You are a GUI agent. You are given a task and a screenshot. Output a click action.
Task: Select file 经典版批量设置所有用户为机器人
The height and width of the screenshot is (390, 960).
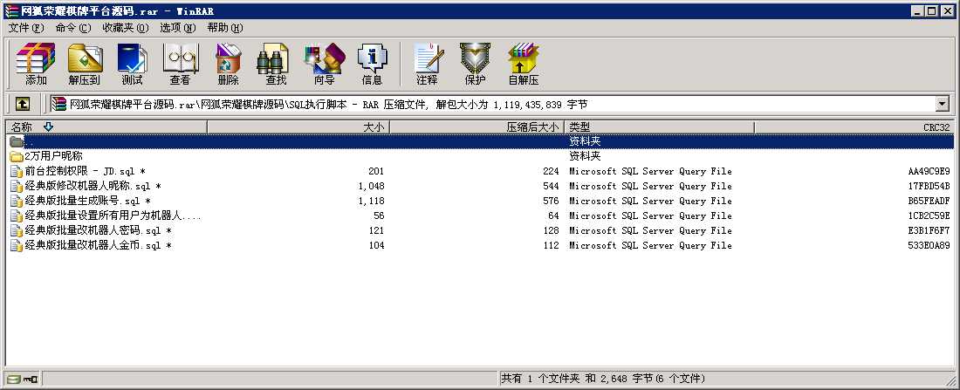[x=113, y=216]
